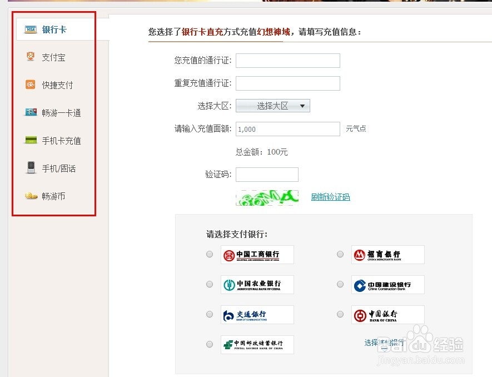Click the 中国农业银行 logo
The image size is (492, 377).
[x=257, y=285]
